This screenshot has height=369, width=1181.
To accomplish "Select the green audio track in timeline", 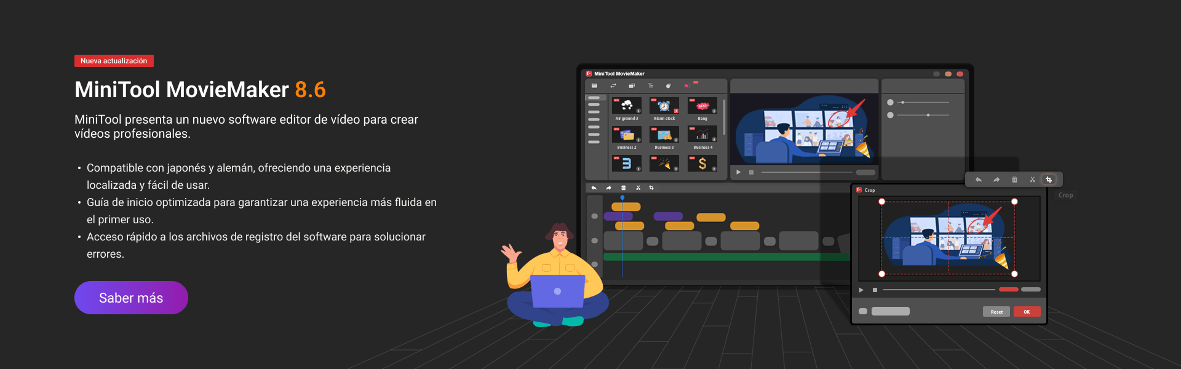I will point(726,256).
